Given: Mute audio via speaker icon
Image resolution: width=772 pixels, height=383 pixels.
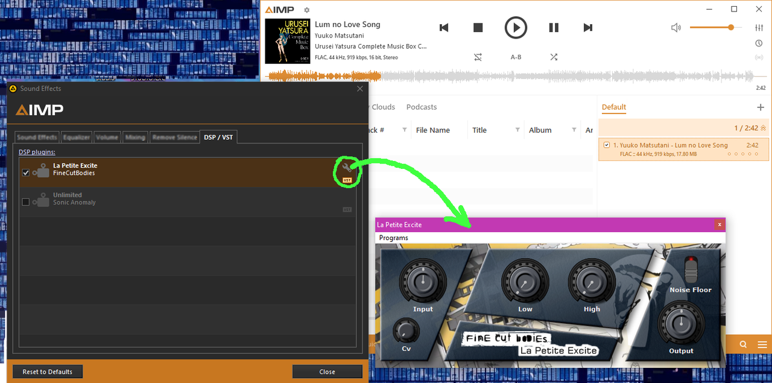Looking at the screenshot, I should coord(676,28).
